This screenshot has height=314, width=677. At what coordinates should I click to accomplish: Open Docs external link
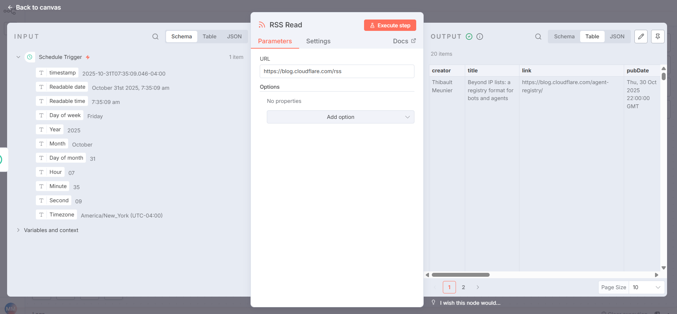pyautogui.click(x=404, y=41)
